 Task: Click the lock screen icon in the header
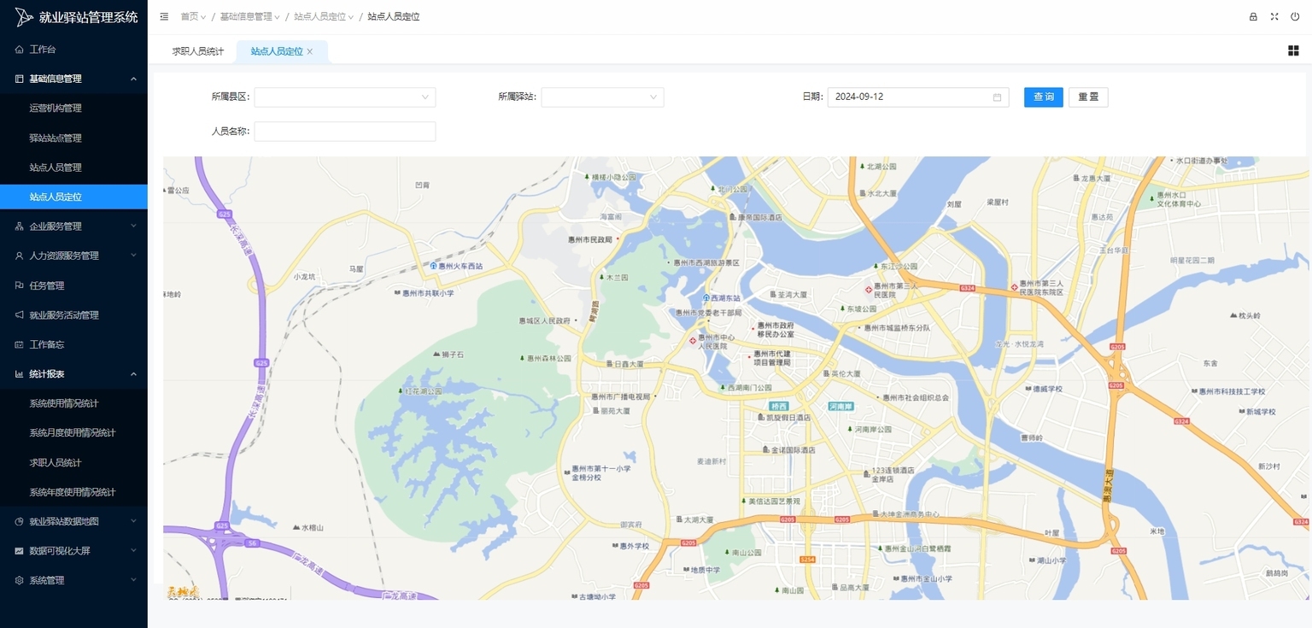click(x=1253, y=16)
